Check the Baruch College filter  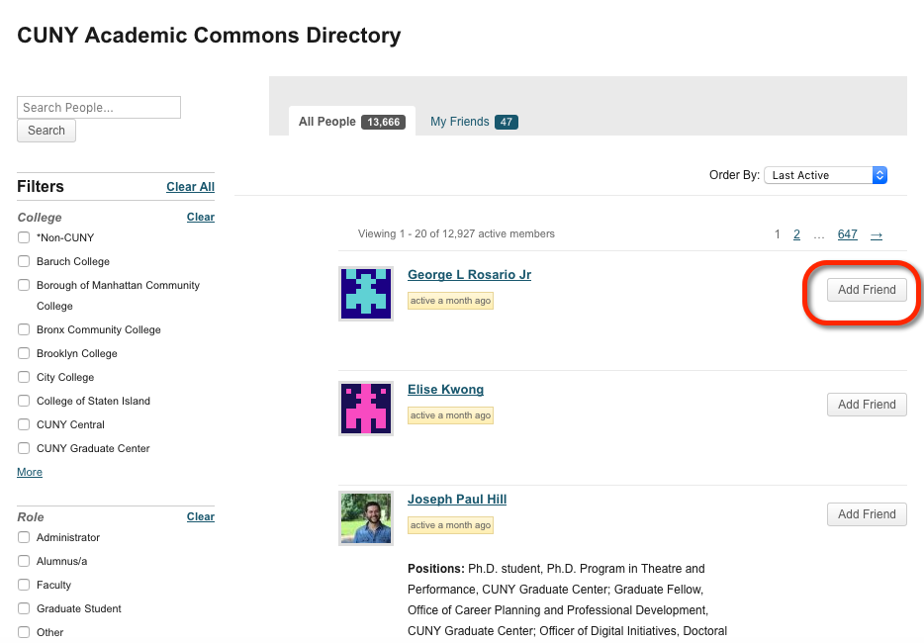[x=24, y=261]
